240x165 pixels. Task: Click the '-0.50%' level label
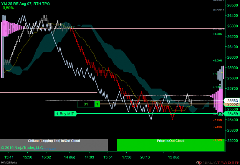(217, 127)
